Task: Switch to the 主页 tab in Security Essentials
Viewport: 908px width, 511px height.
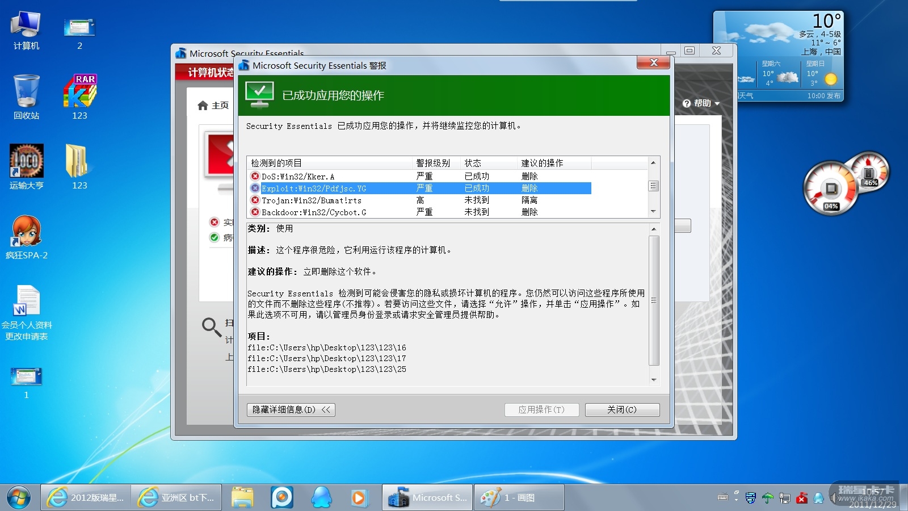Action: tap(213, 106)
